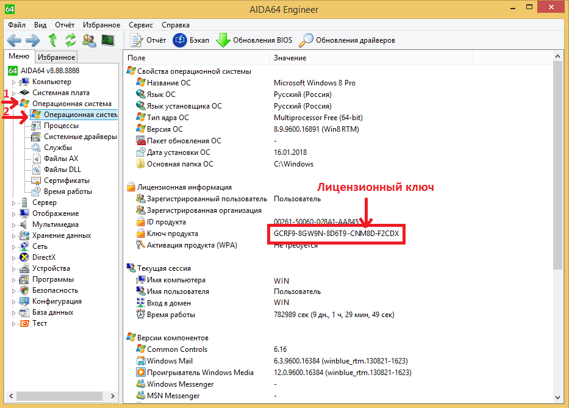Click the Значение column header
Image resolution: width=569 pixels, height=408 pixels.
(290, 58)
